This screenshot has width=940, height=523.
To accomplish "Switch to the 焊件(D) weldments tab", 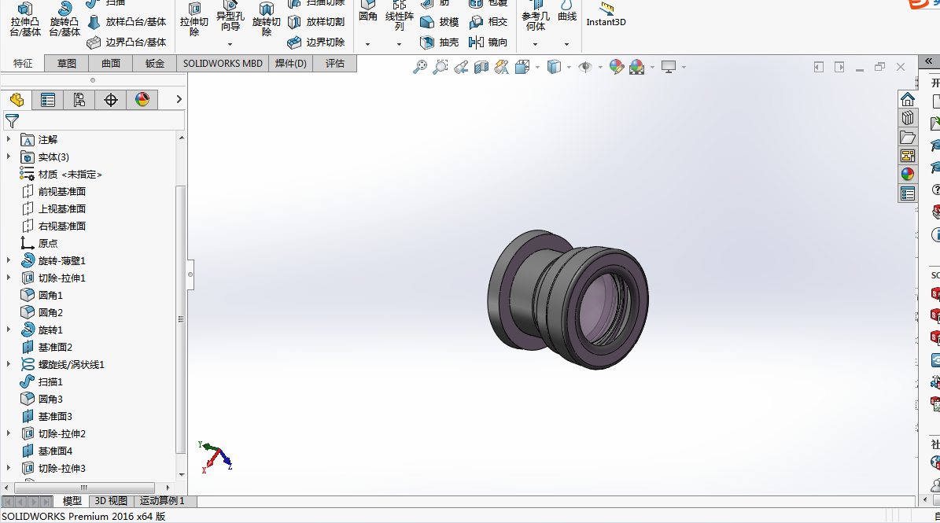I will click(x=291, y=64).
